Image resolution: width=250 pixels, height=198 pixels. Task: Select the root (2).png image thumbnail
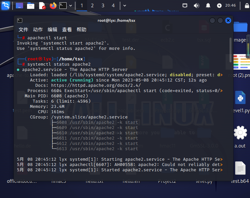coord(241,62)
